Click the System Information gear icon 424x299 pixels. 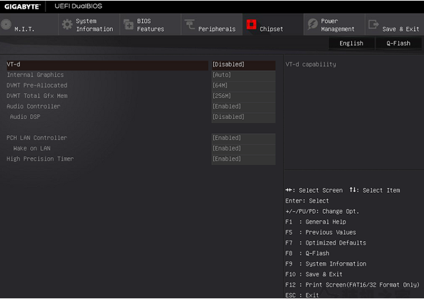pos(67,25)
